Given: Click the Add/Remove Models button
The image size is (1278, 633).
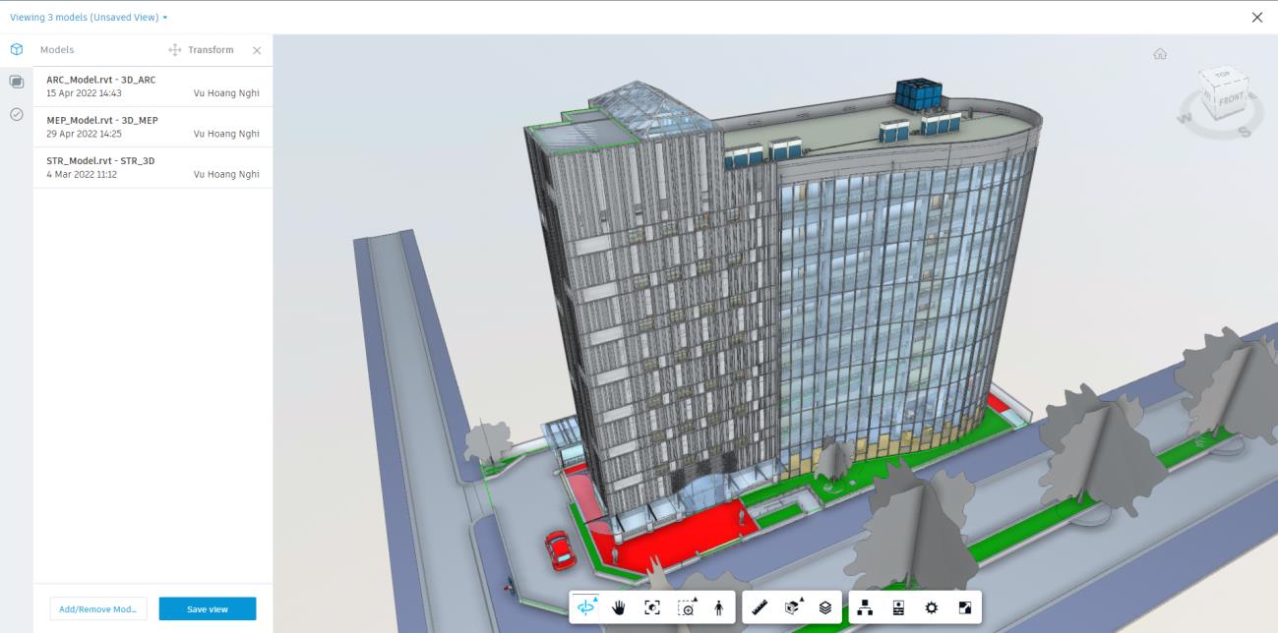Looking at the screenshot, I should [98, 609].
